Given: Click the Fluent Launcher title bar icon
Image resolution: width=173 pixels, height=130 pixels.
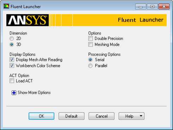Looking at the screenshot, I should [6, 6].
